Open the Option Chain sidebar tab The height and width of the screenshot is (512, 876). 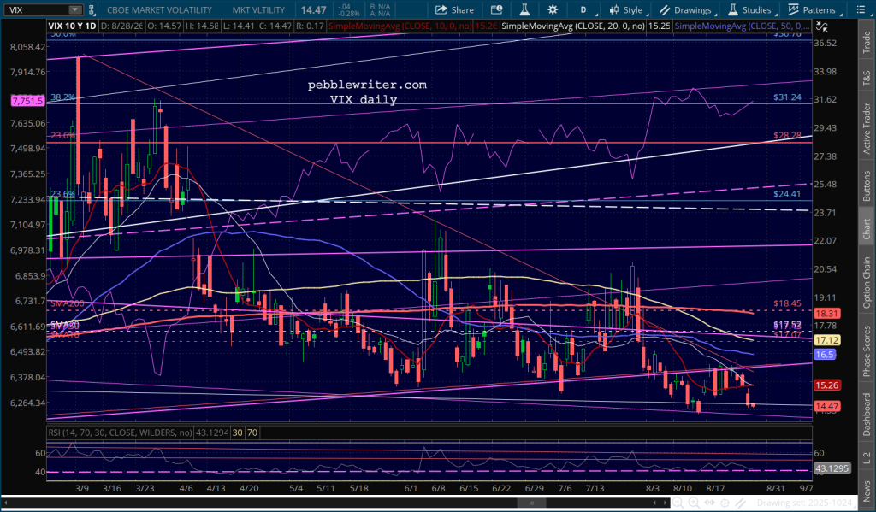click(x=867, y=282)
